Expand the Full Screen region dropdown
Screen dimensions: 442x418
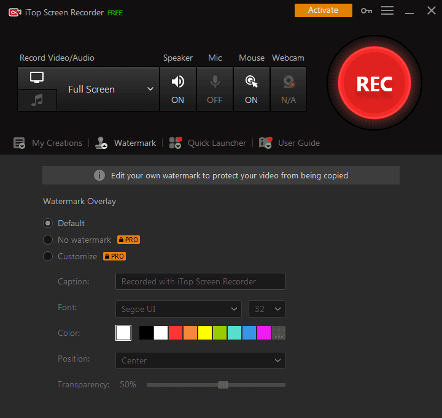[x=108, y=89]
